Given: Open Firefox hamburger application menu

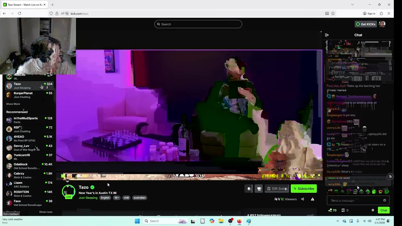Looking at the screenshot, I should (389, 13).
